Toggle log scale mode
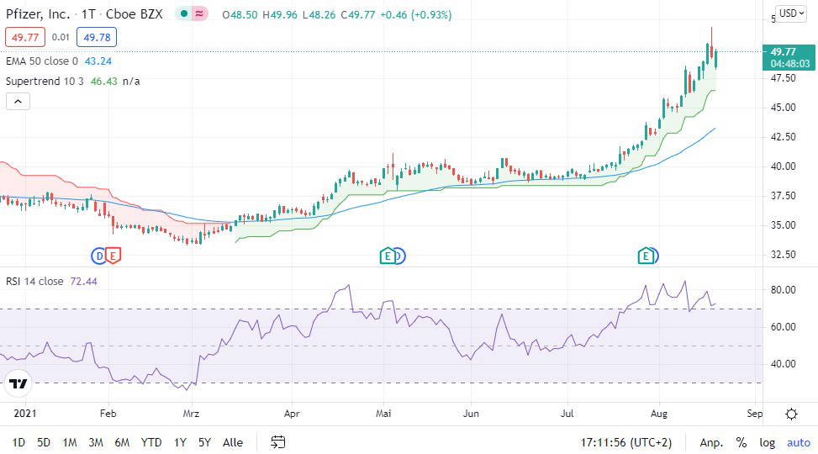This screenshot has width=818, height=454. 767,442
